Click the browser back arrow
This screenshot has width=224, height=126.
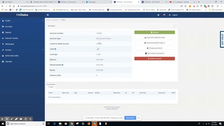2,6
